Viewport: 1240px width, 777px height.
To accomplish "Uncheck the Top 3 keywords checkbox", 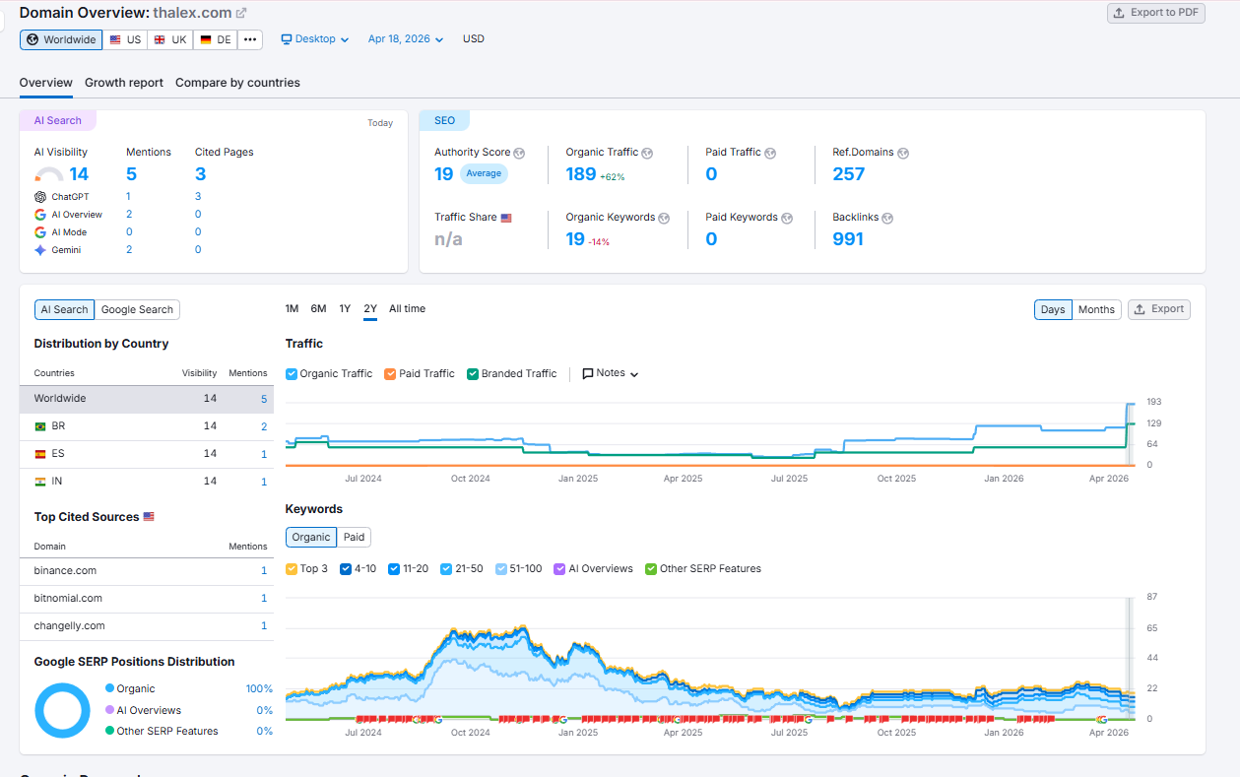I will [x=292, y=569].
